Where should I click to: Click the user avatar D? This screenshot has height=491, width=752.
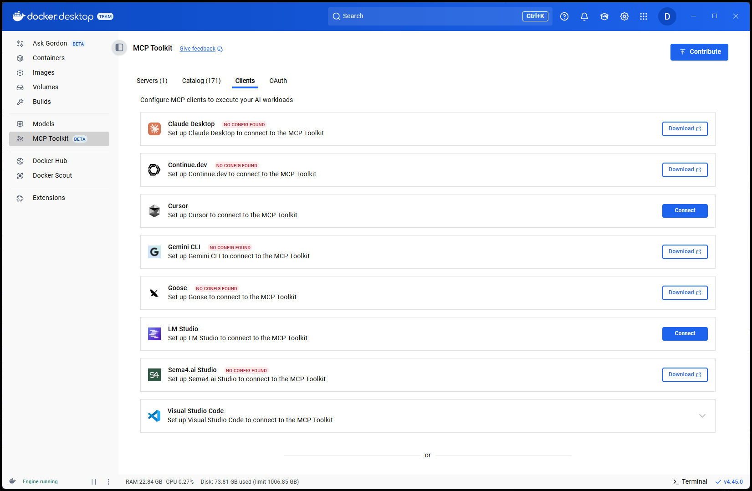point(667,16)
